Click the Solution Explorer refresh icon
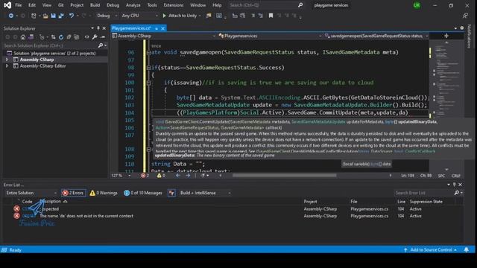The image size is (477, 268). [61, 37]
